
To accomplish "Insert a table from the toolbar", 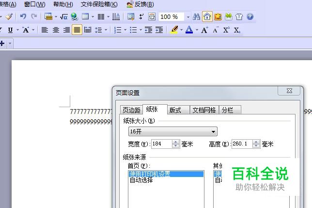I will pos(85,16).
